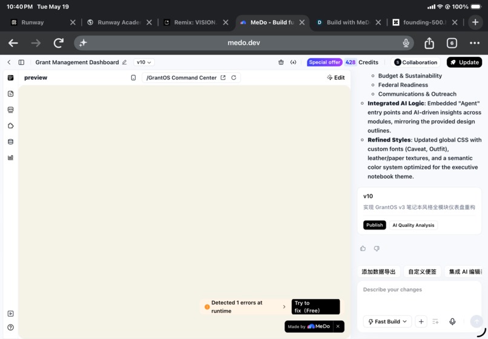Open the browser share sheet
Image resolution: width=488 pixels, height=339 pixels.
pyautogui.click(x=429, y=43)
